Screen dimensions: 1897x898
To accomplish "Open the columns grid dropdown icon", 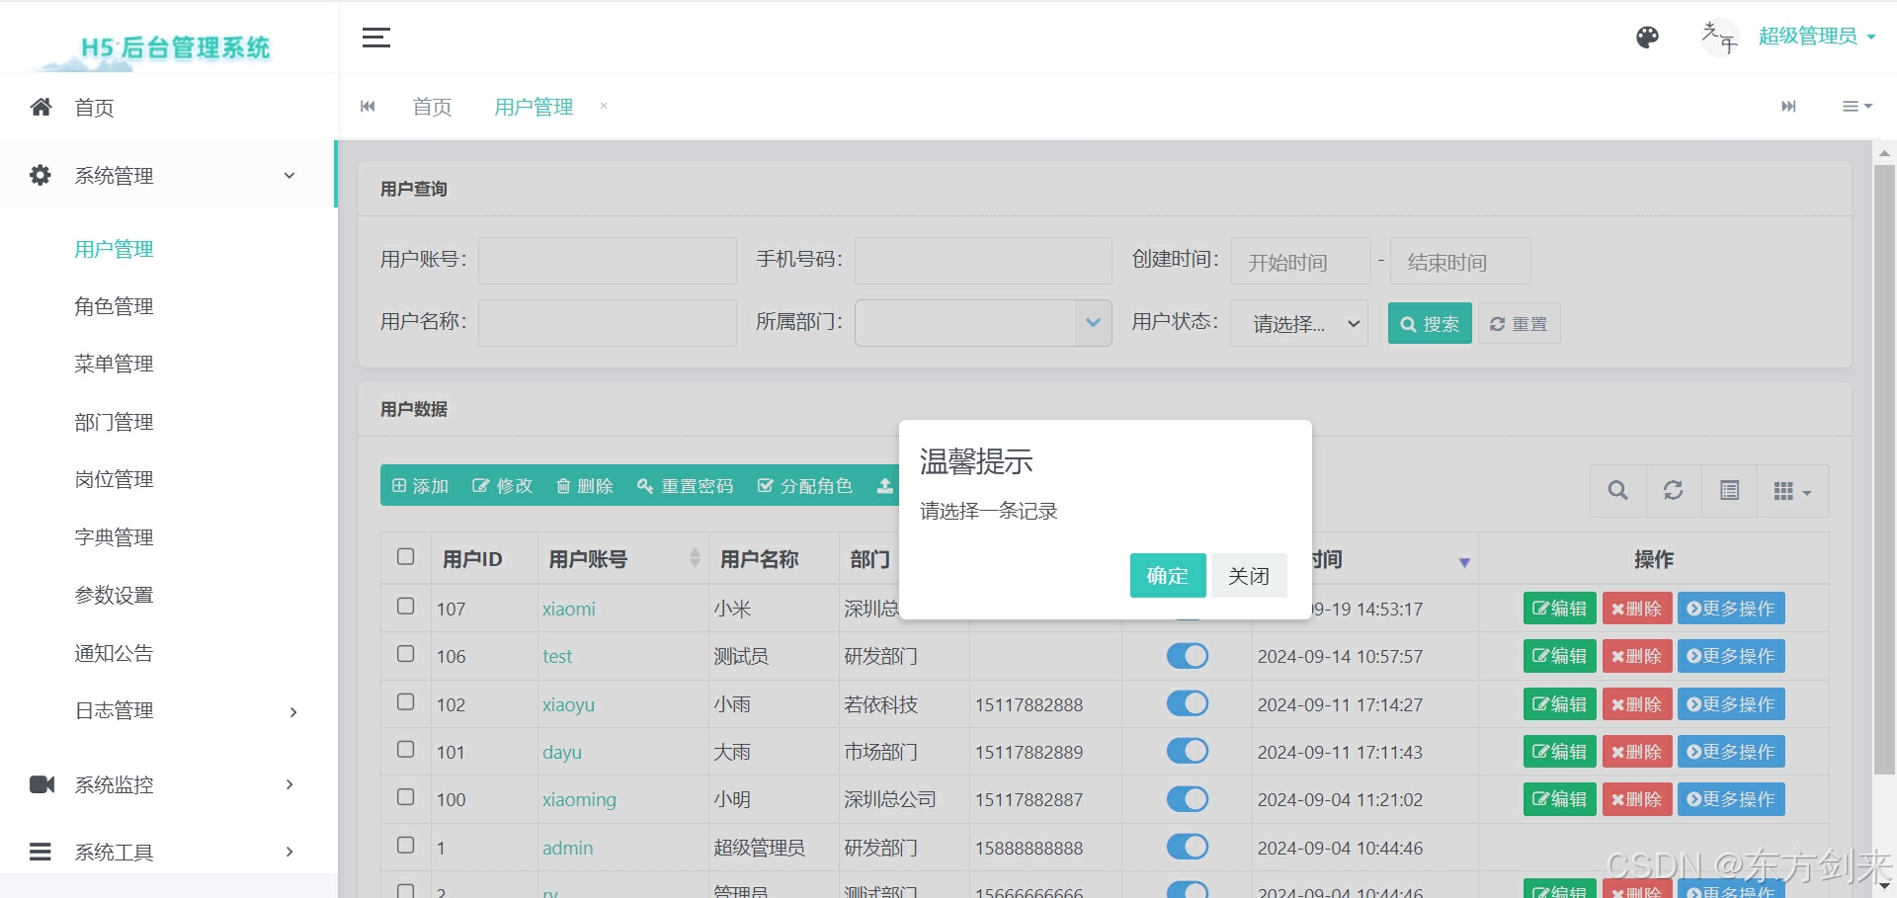I will click(x=1792, y=490).
